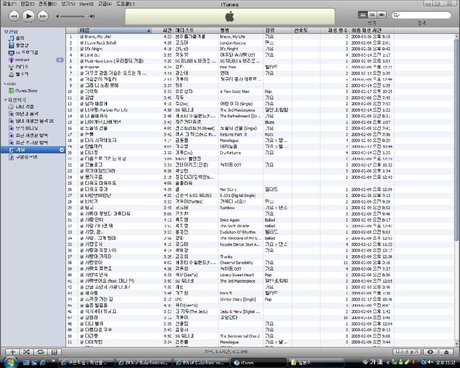
Task: Switch to the 24% of B.zip download window
Action: (143, 363)
